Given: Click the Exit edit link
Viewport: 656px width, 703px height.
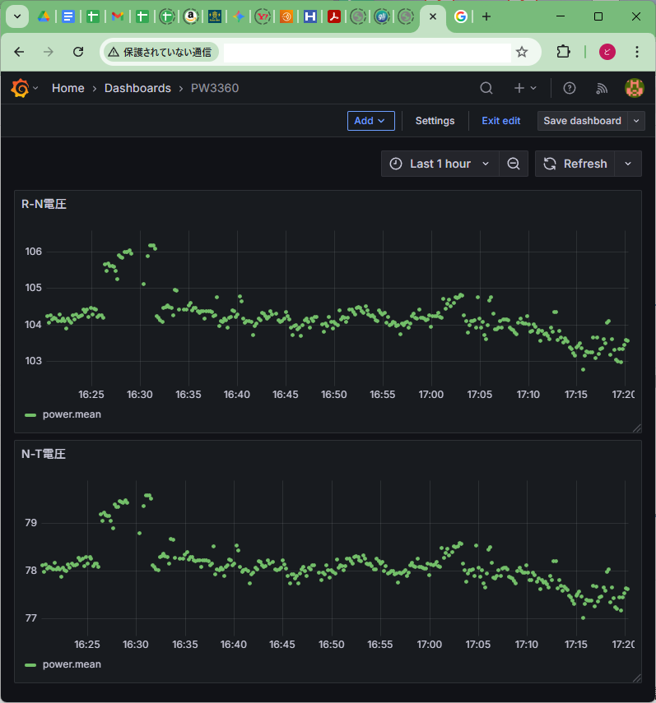Looking at the screenshot, I should (x=500, y=121).
